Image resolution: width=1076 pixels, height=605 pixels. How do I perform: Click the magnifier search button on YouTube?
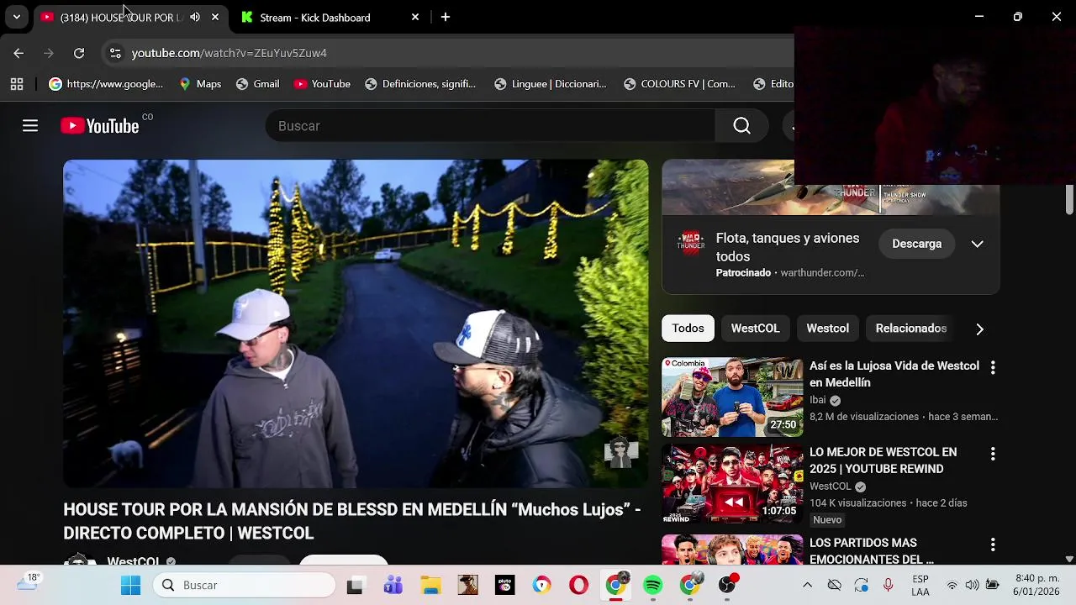click(x=741, y=126)
